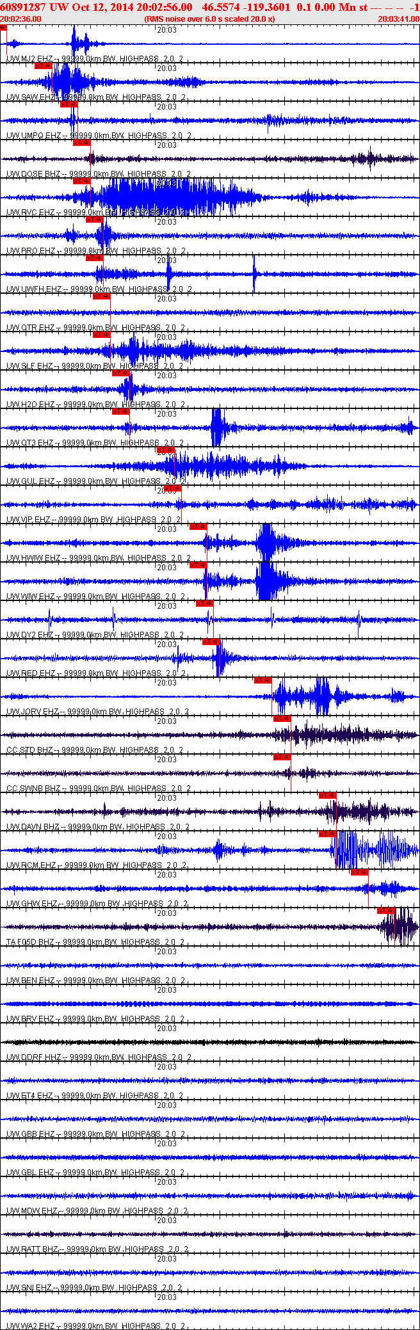Click the red pick marker on CC.STD trace

282,719
